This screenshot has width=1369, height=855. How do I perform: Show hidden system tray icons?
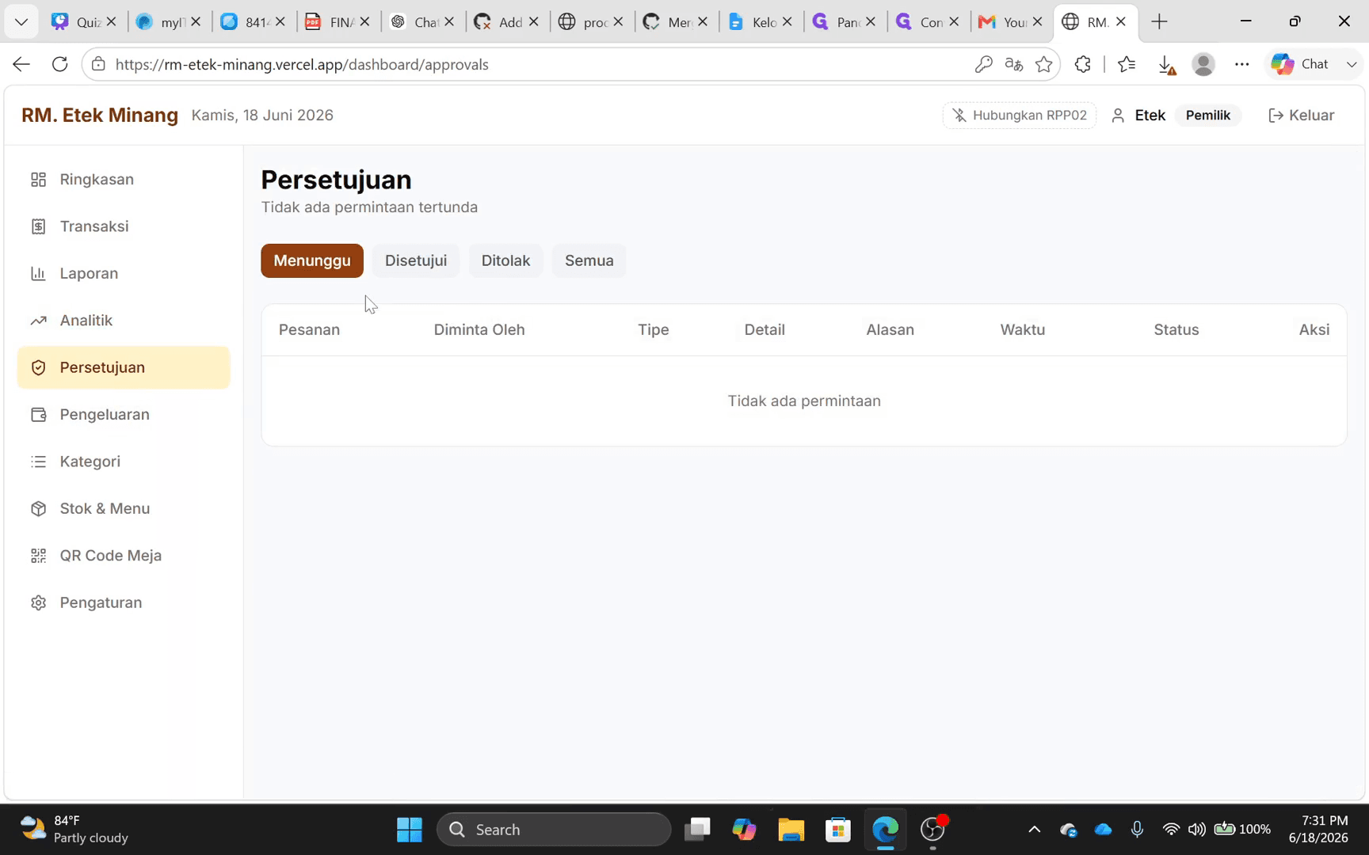(1034, 830)
